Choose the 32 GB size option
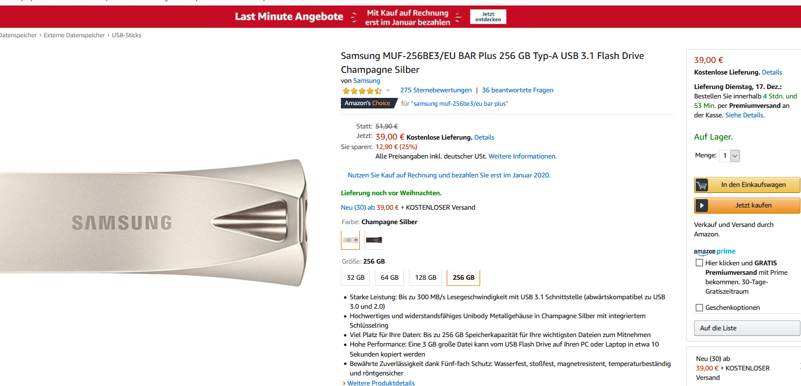This screenshot has width=801, height=386. (355, 278)
